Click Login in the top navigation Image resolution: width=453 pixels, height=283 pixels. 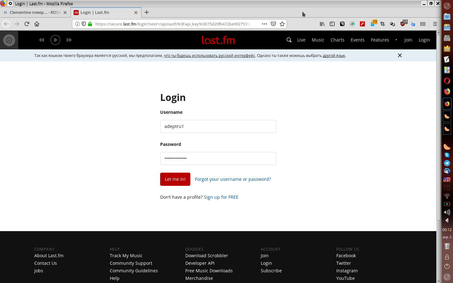(424, 40)
